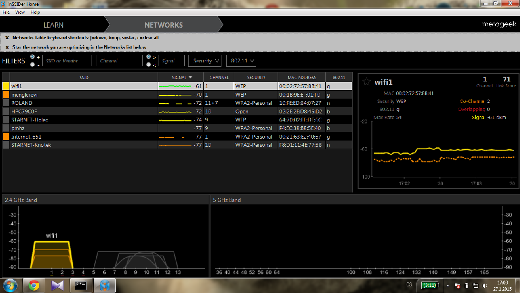Focus the SSID or Vendor filter field

coord(67,61)
